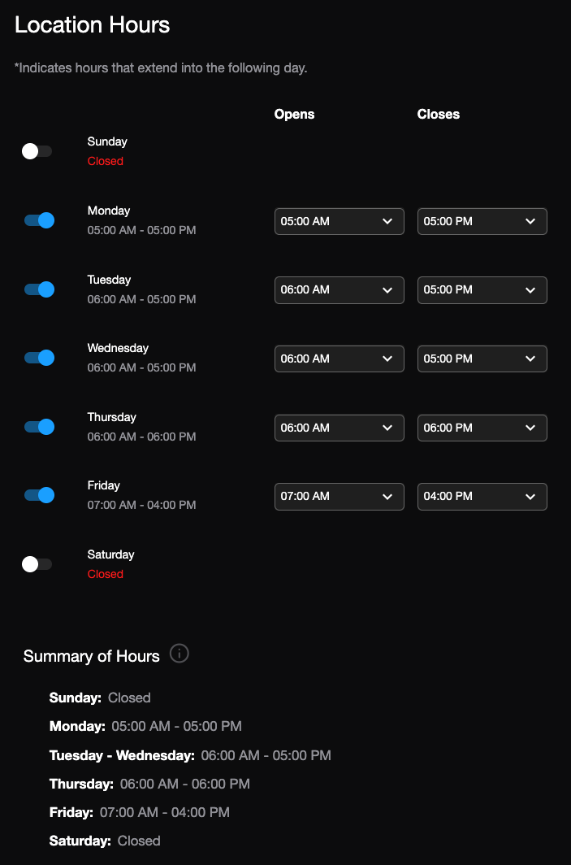Click the Location Hours title
This screenshot has height=865, width=571.
coord(93,25)
